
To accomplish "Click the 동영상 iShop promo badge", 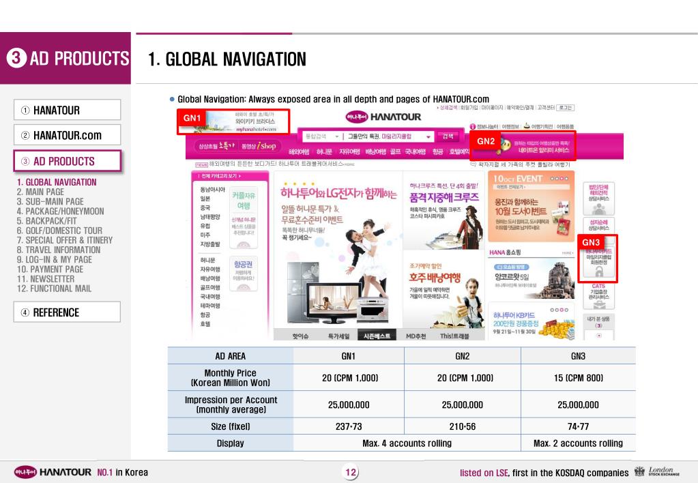I will click(x=259, y=146).
